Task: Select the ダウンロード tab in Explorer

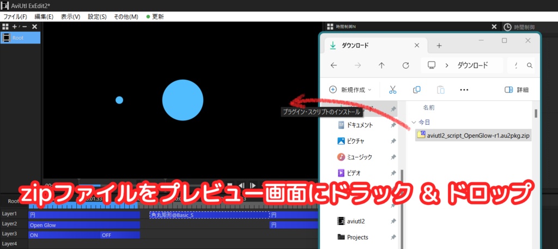Action: click(x=375, y=46)
